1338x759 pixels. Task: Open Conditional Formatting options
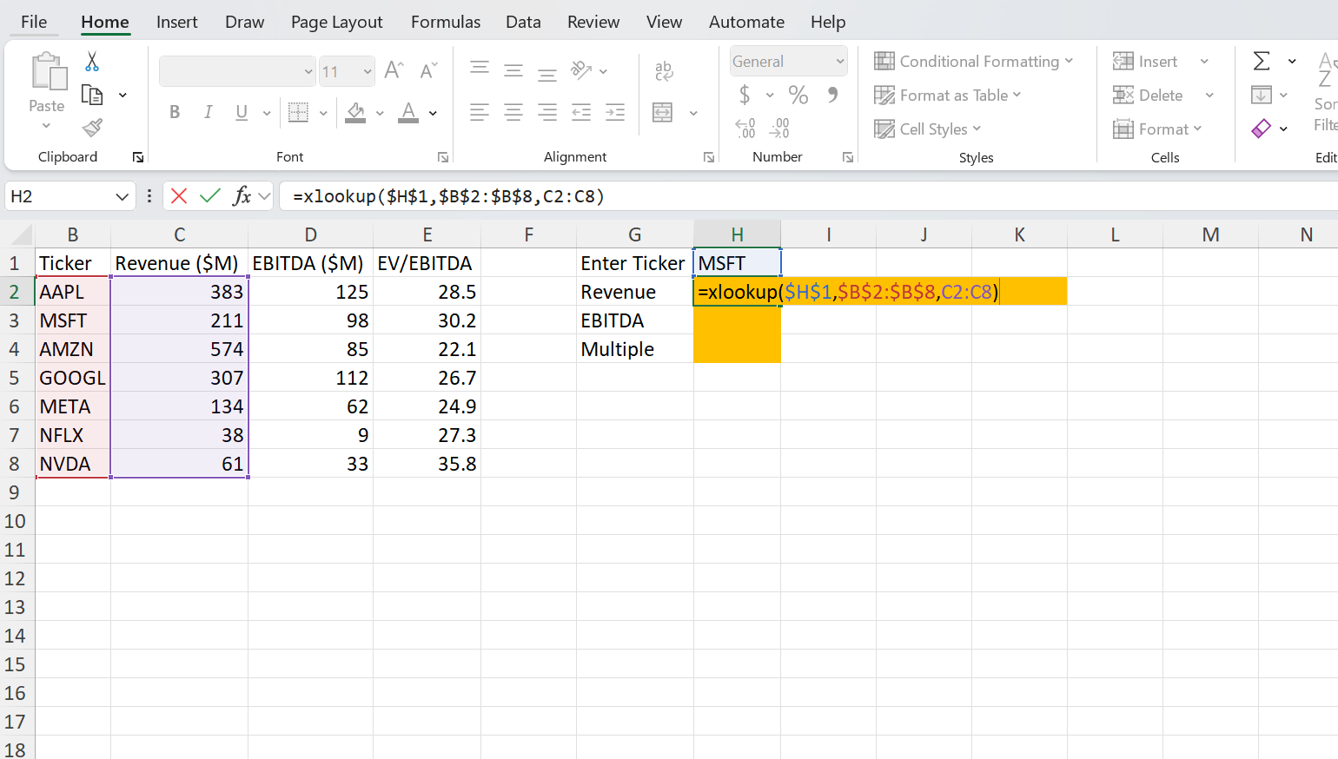pyautogui.click(x=974, y=61)
